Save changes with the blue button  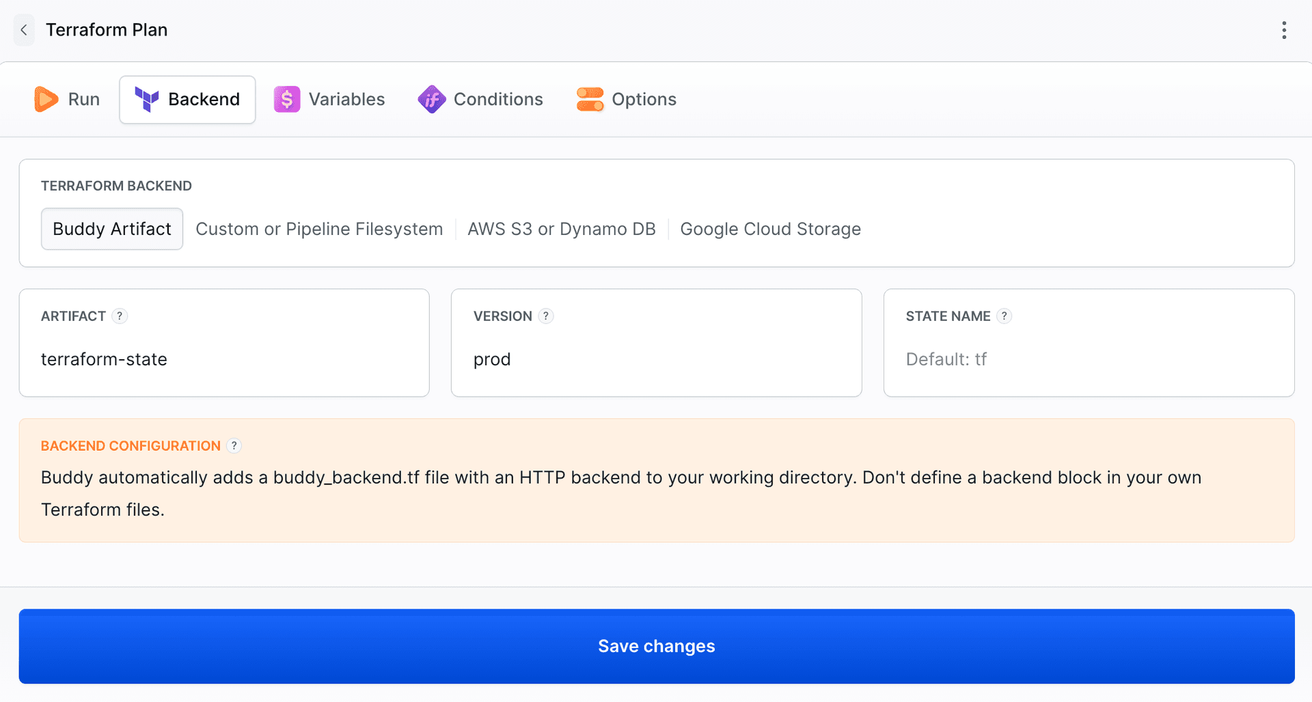(x=657, y=646)
